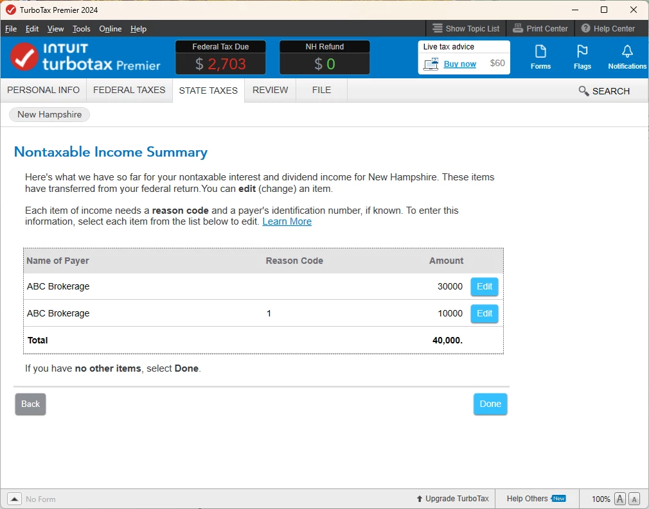Viewport: 649px width, 509px height.
Task: Click the Back button
Action: (x=30, y=404)
